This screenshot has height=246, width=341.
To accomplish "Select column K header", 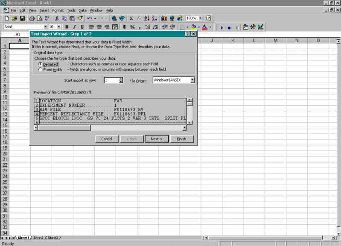I will pos(233,41).
